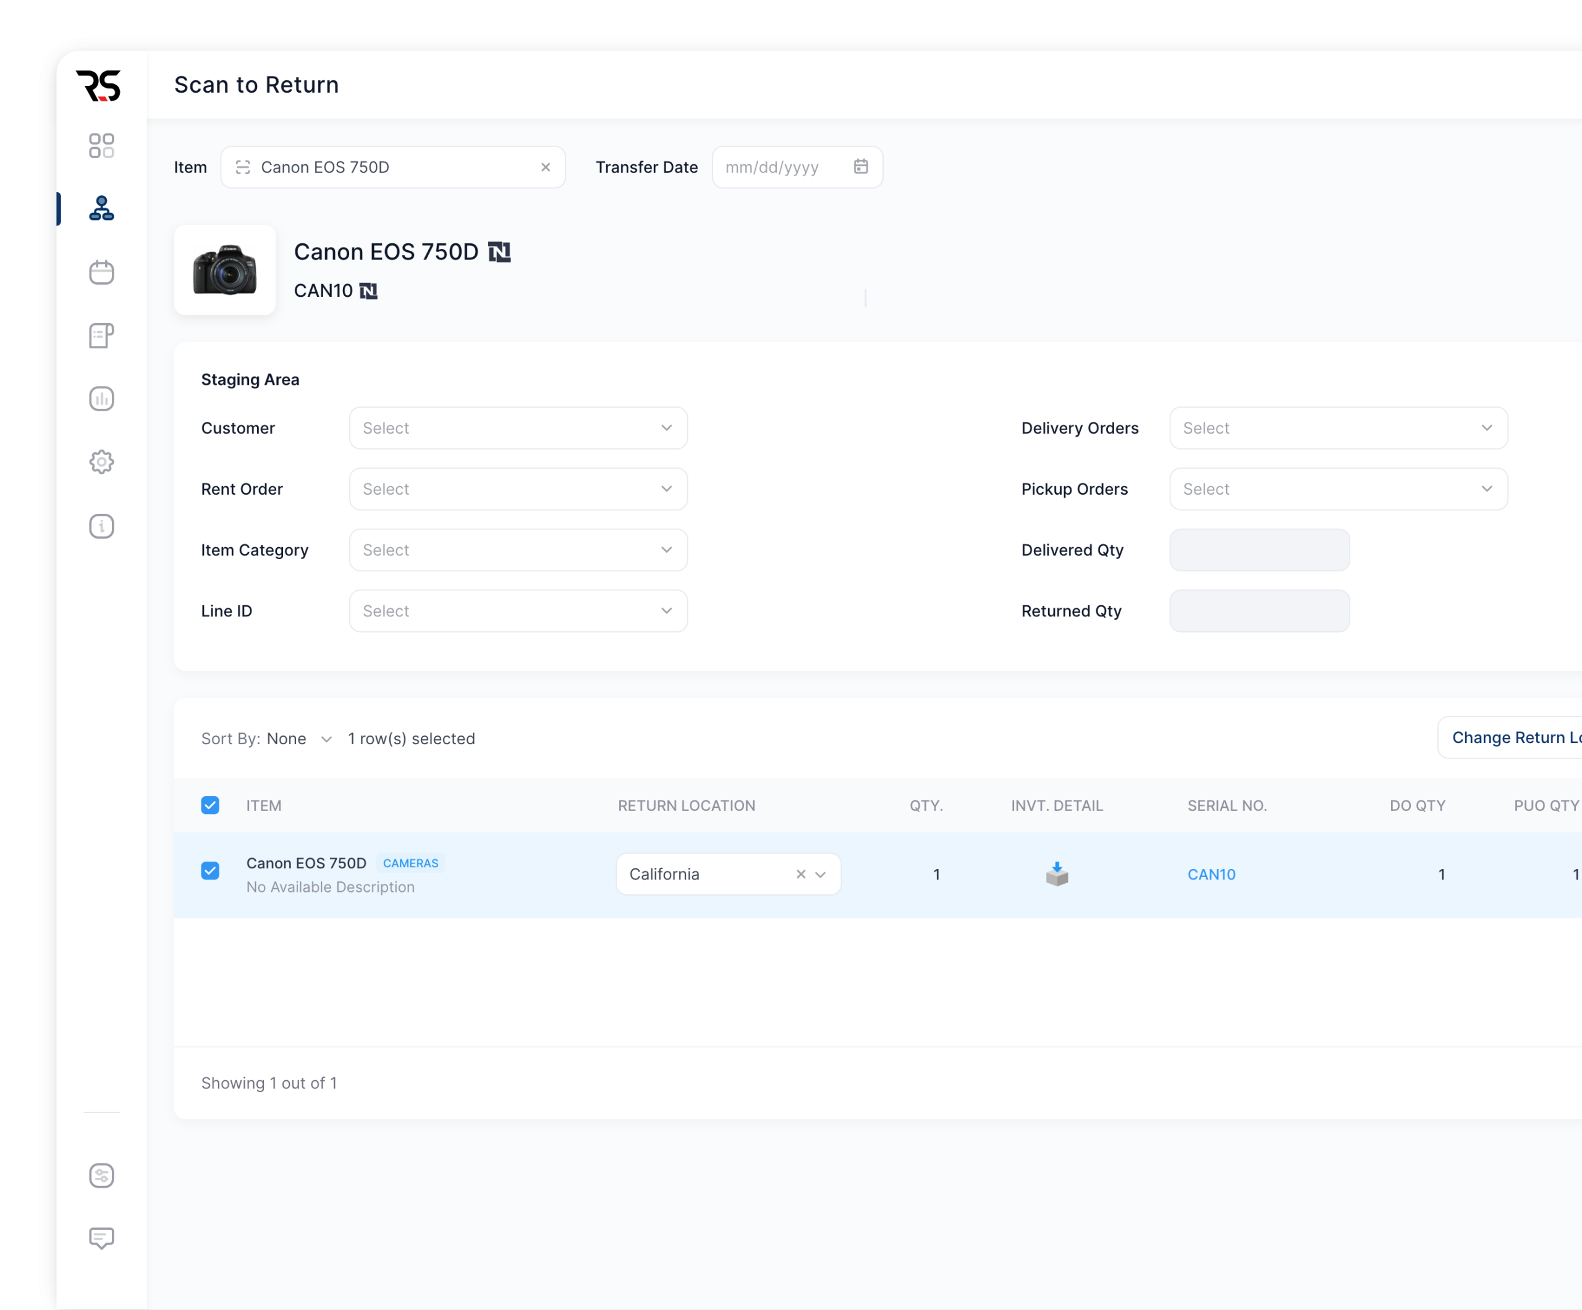The width and height of the screenshot is (1582, 1310).
Task: Open the reports chart sidebar icon
Action: [102, 398]
